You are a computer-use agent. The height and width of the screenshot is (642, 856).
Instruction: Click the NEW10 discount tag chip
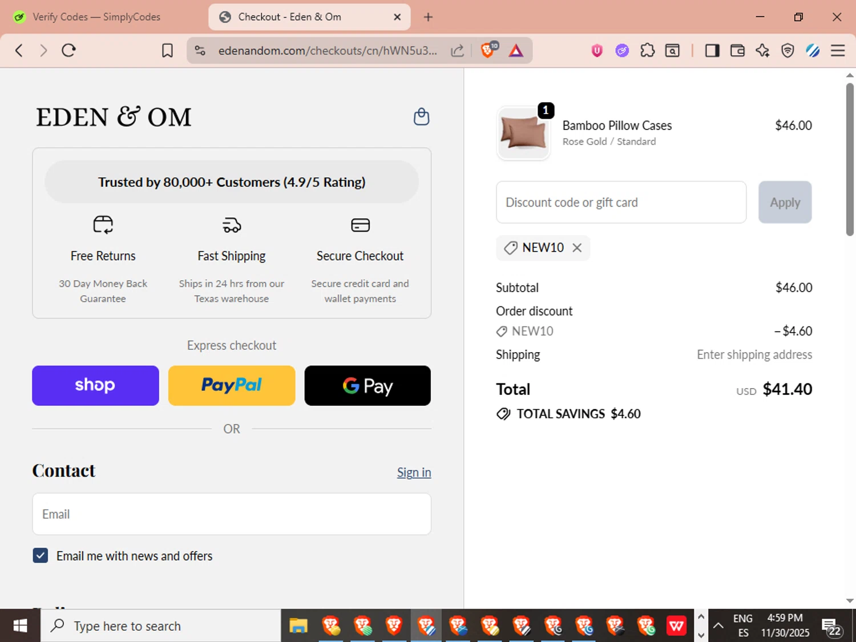pos(543,248)
